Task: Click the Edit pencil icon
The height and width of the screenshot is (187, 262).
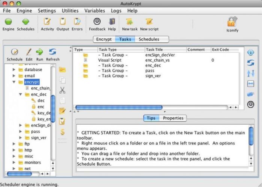Action: tap(29, 52)
